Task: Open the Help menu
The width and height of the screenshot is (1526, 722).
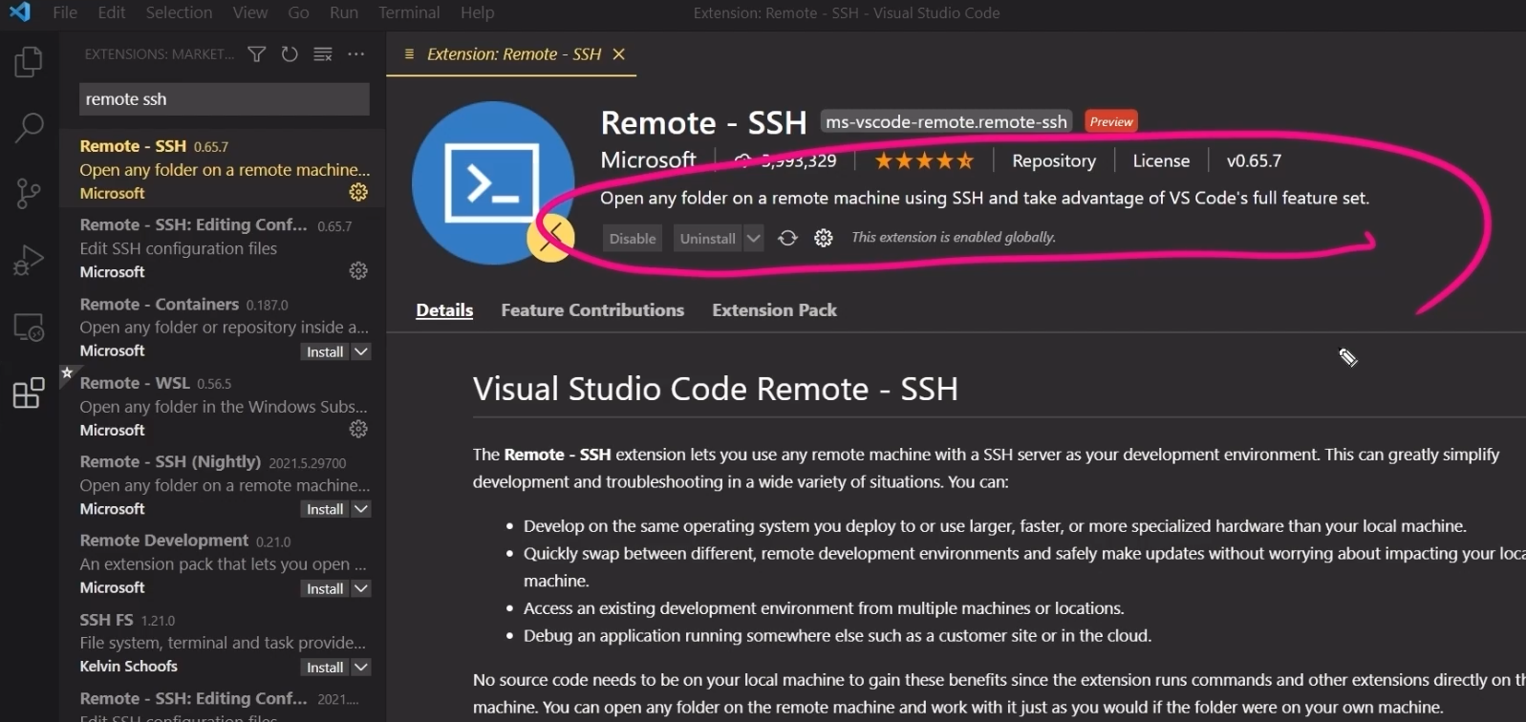Action: (477, 12)
